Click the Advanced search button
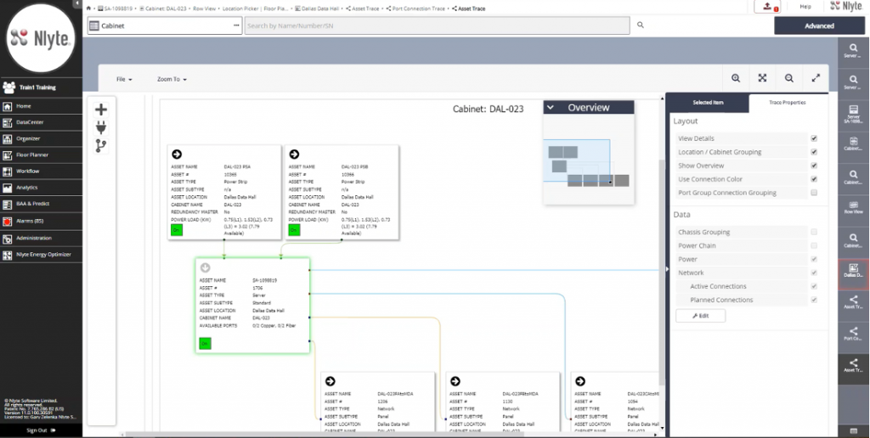 coord(819,25)
